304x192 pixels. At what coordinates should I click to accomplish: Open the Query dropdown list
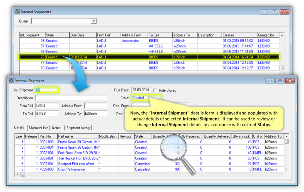(x=94, y=21)
